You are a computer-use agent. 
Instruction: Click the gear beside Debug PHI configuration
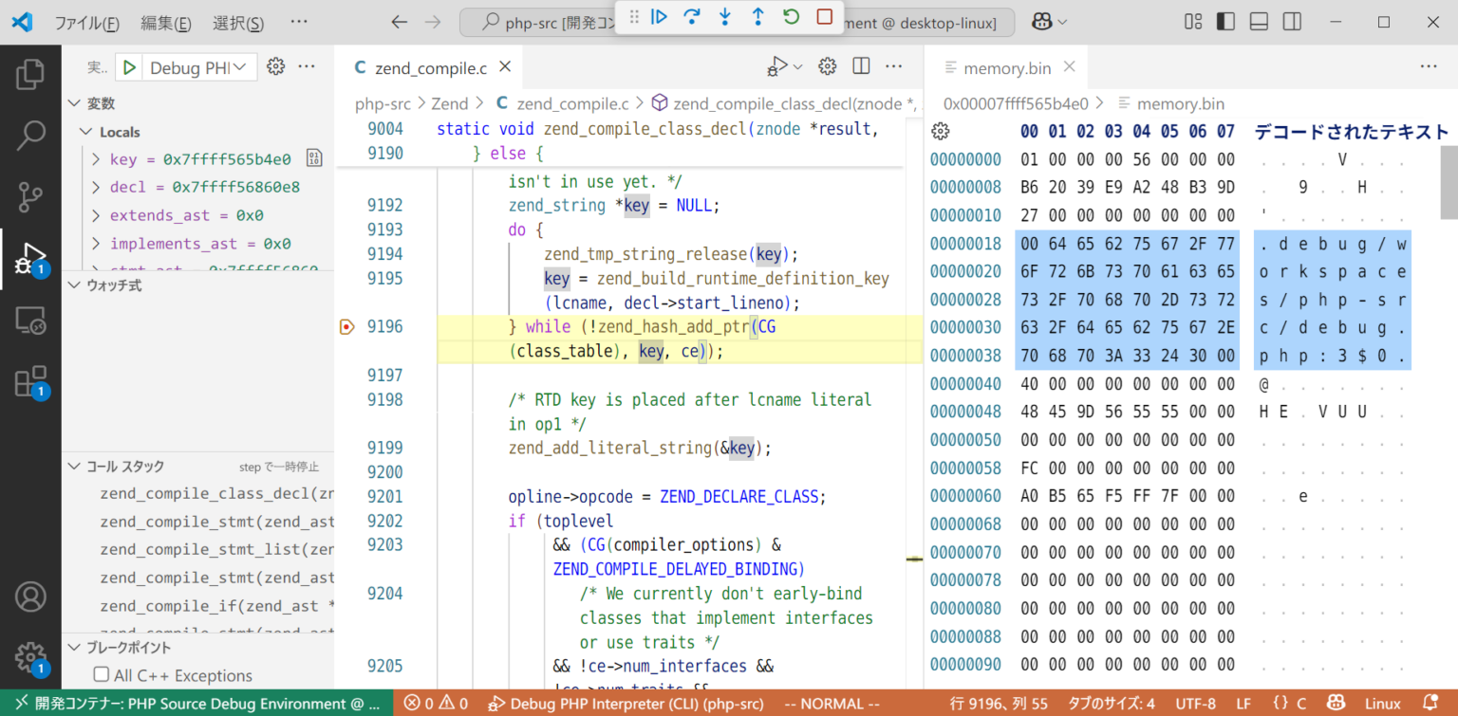[x=274, y=66]
